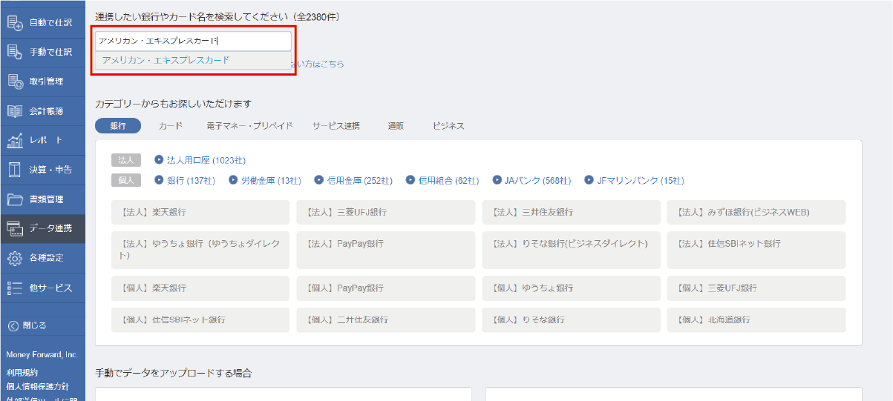The width and height of the screenshot is (893, 401).
Task: Select the 銀行 category tab
Action: click(118, 126)
